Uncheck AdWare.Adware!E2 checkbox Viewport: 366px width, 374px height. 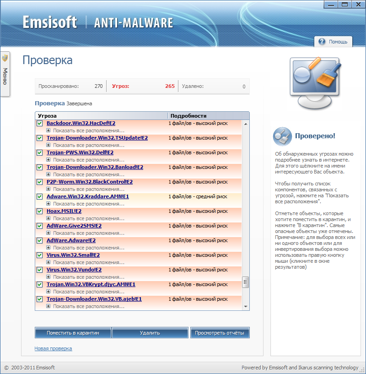(40, 241)
